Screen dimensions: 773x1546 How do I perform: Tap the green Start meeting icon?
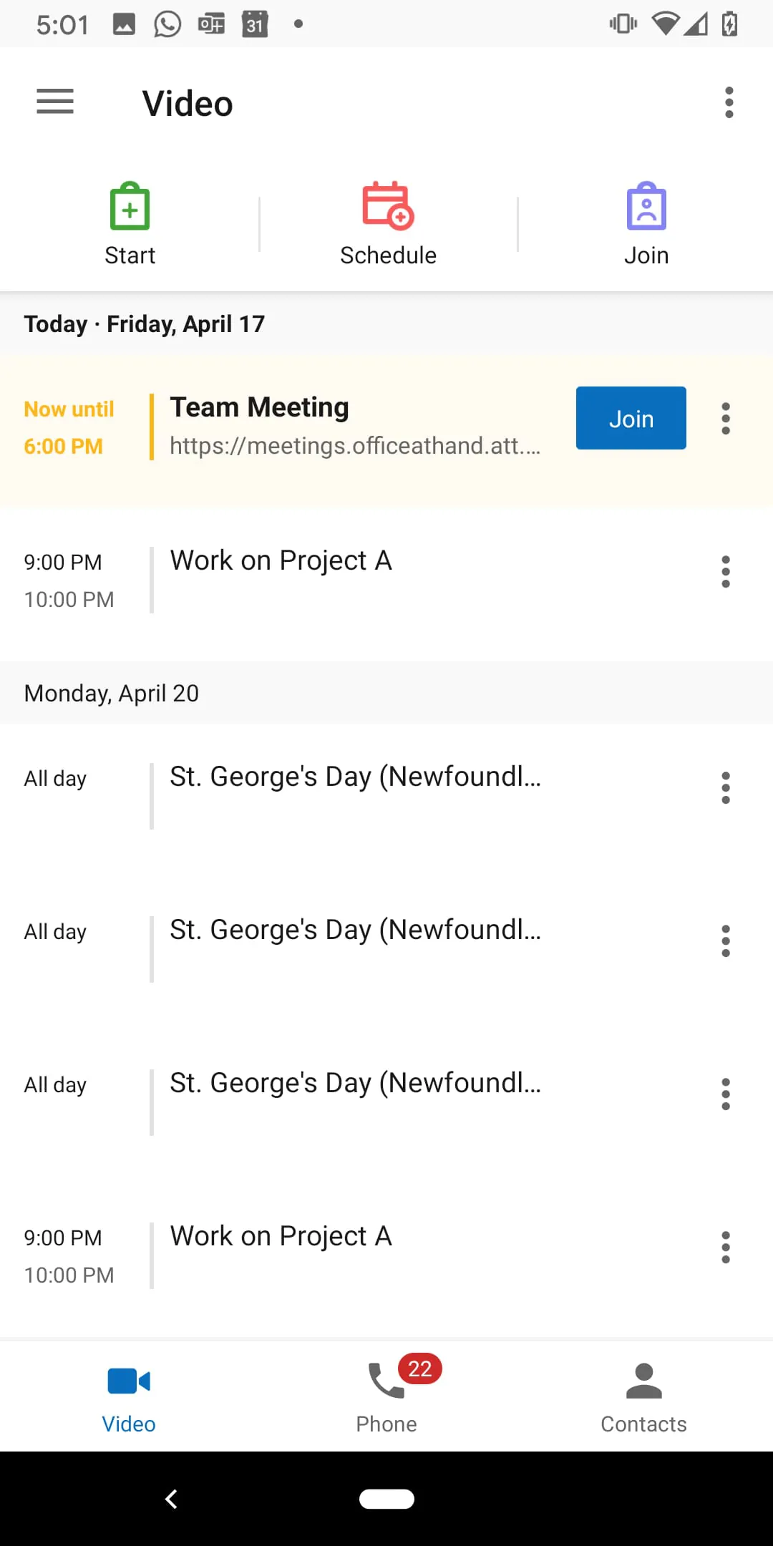pyautogui.click(x=130, y=206)
